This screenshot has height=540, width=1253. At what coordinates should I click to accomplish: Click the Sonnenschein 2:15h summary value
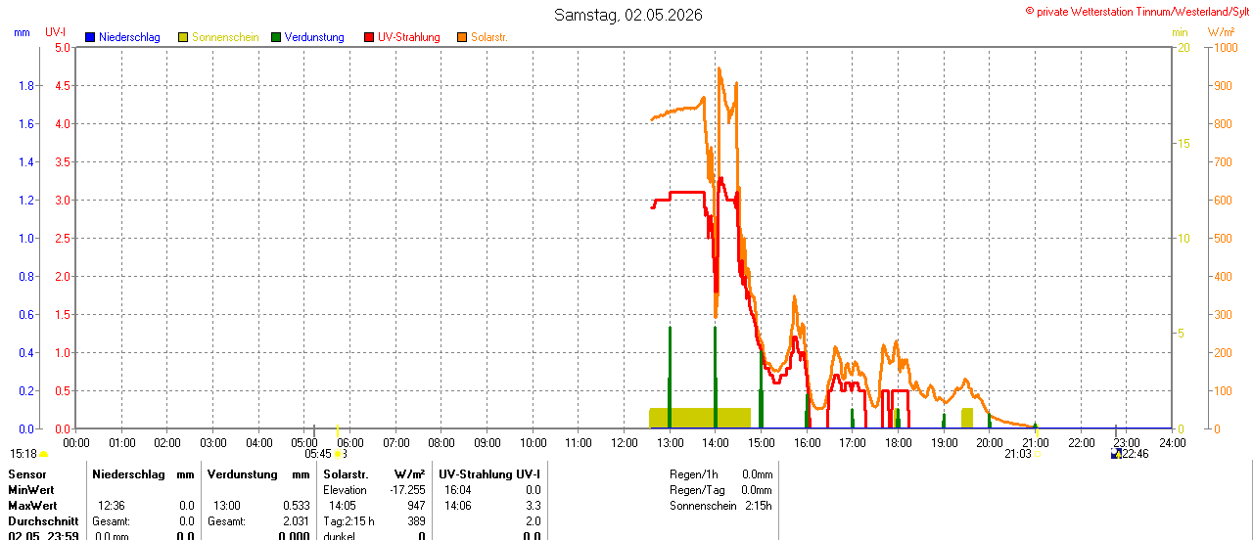click(758, 506)
